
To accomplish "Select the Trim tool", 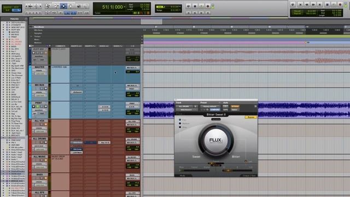I will pyautogui.click(x=56, y=6).
